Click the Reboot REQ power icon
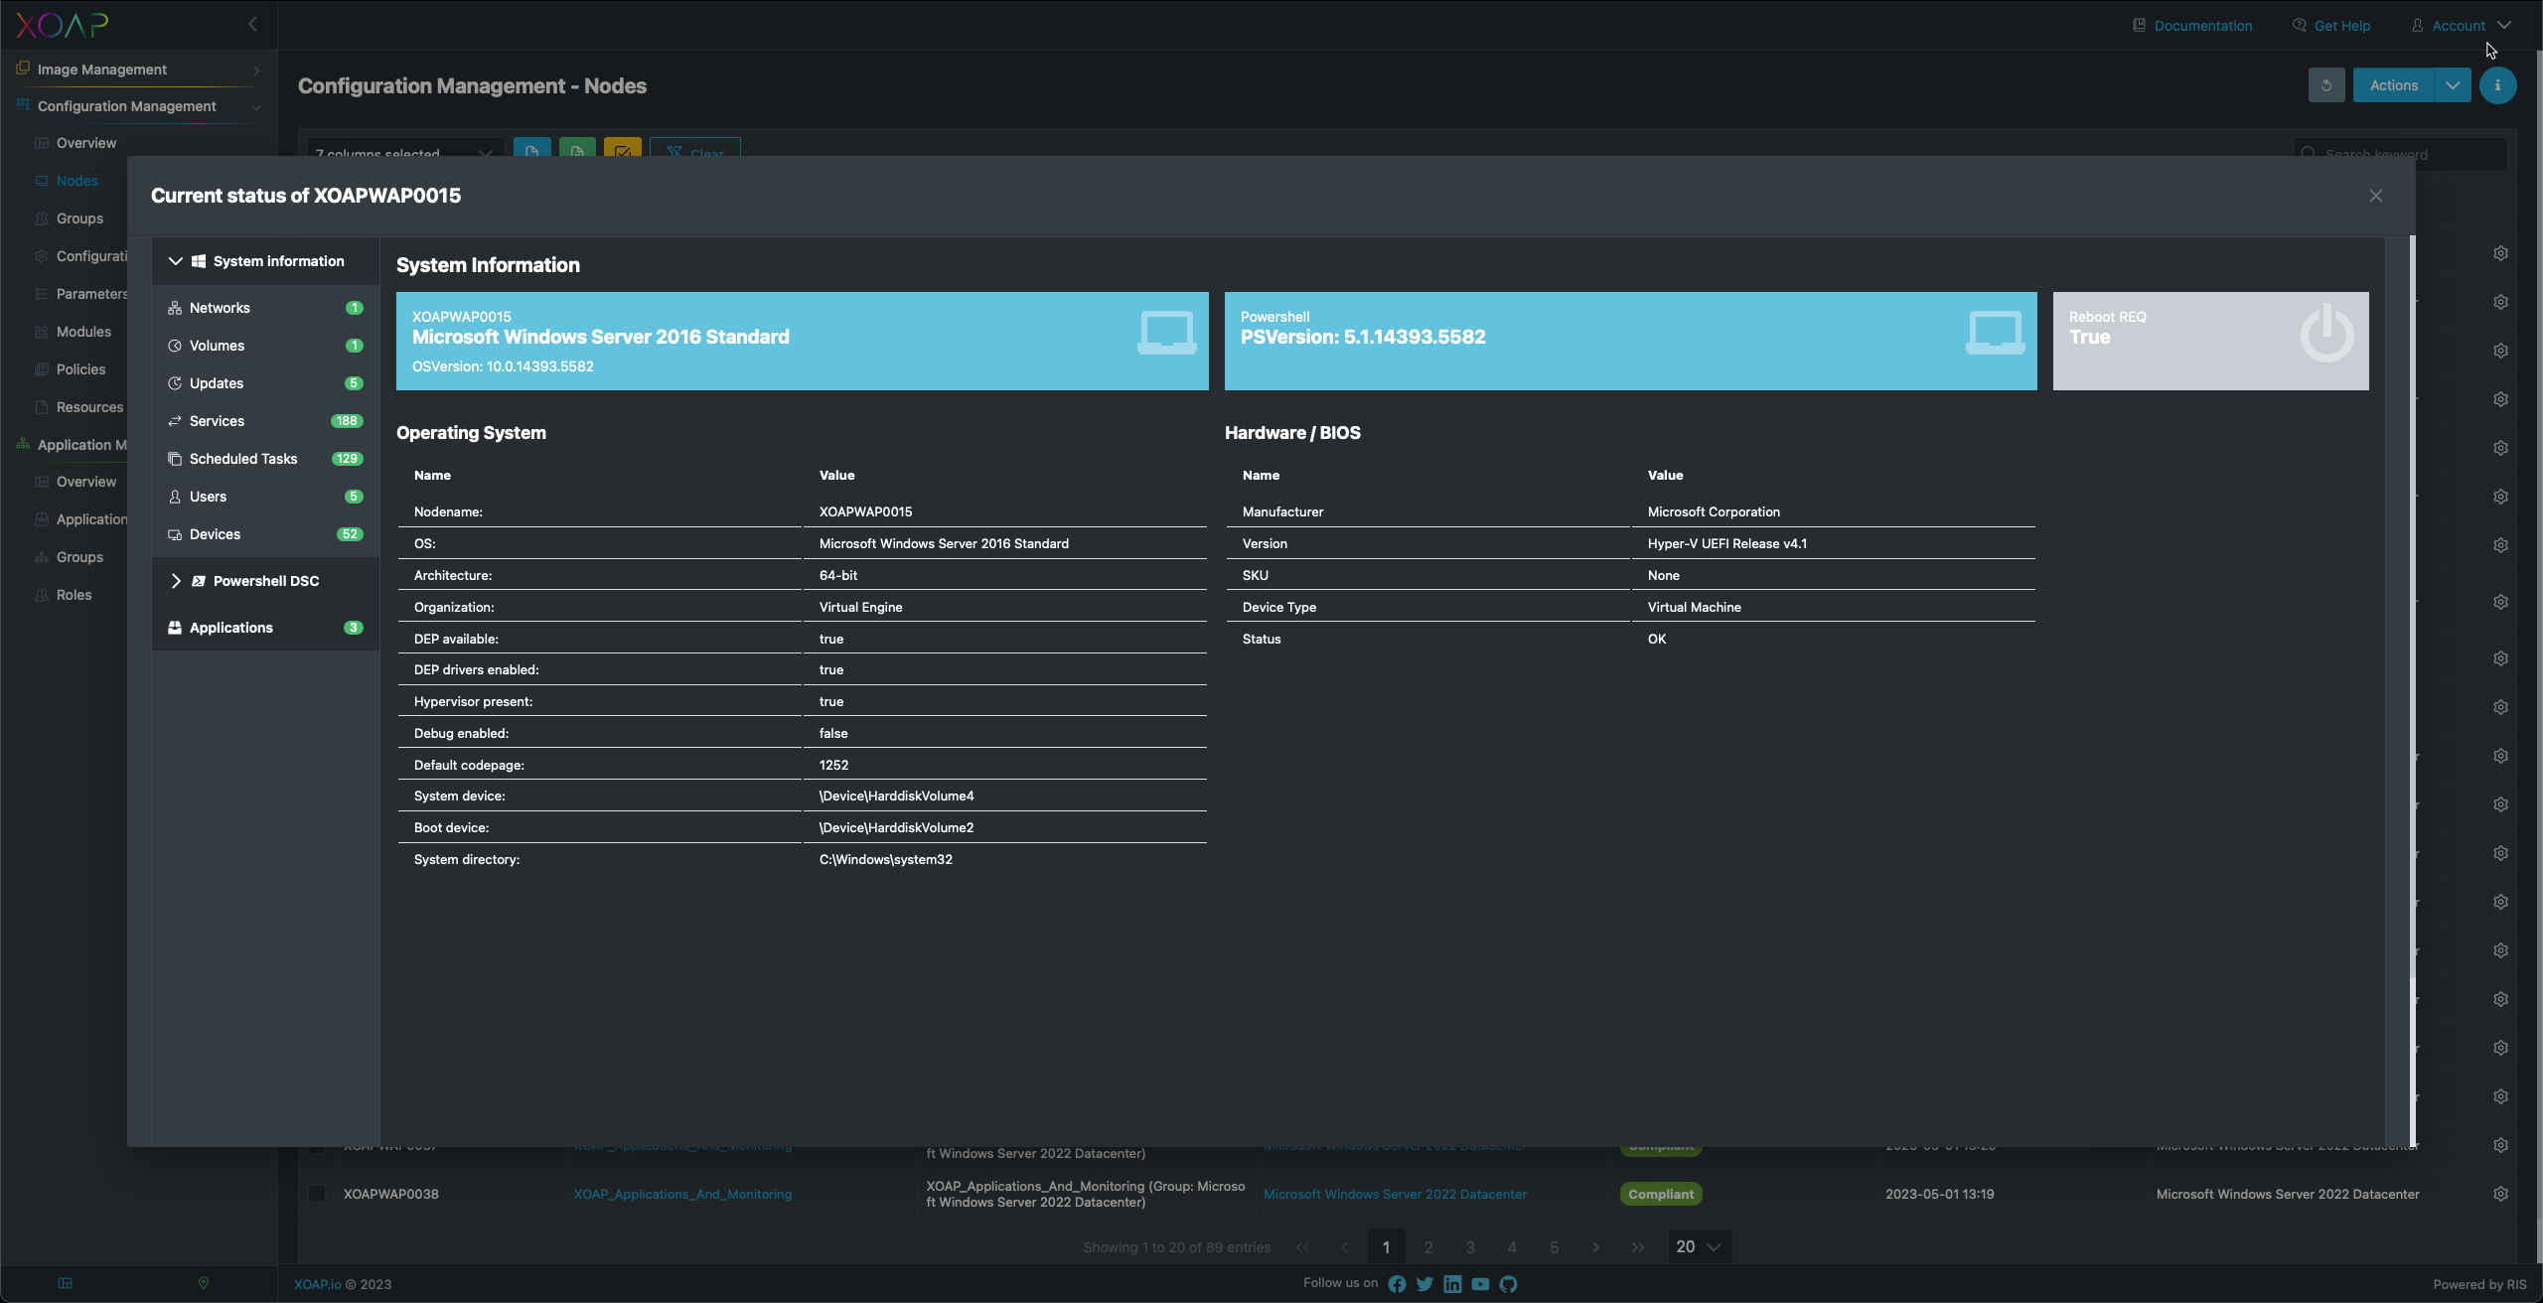The height and width of the screenshot is (1303, 2543). tap(2326, 334)
